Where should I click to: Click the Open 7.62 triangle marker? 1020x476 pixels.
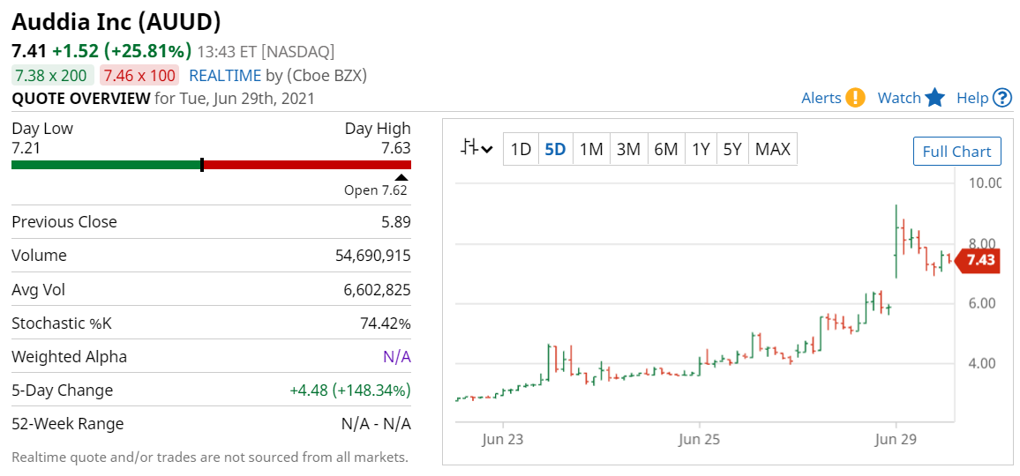click(x=401, y=177)
